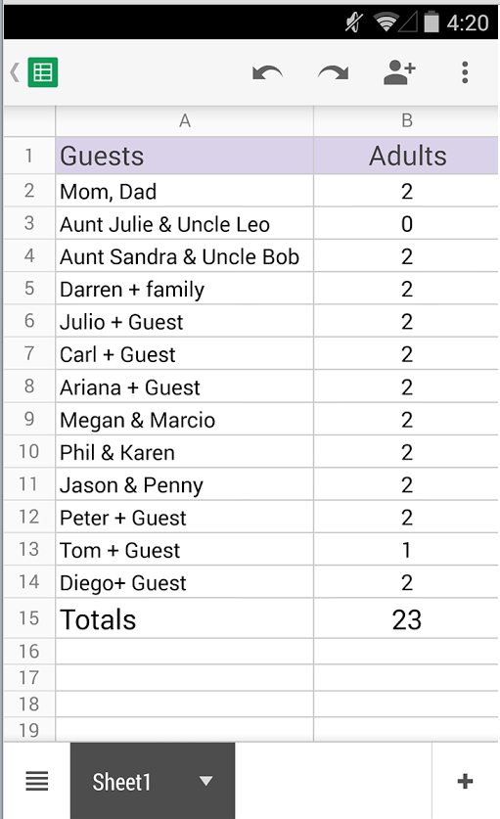Select column B header

coord(406,121)
